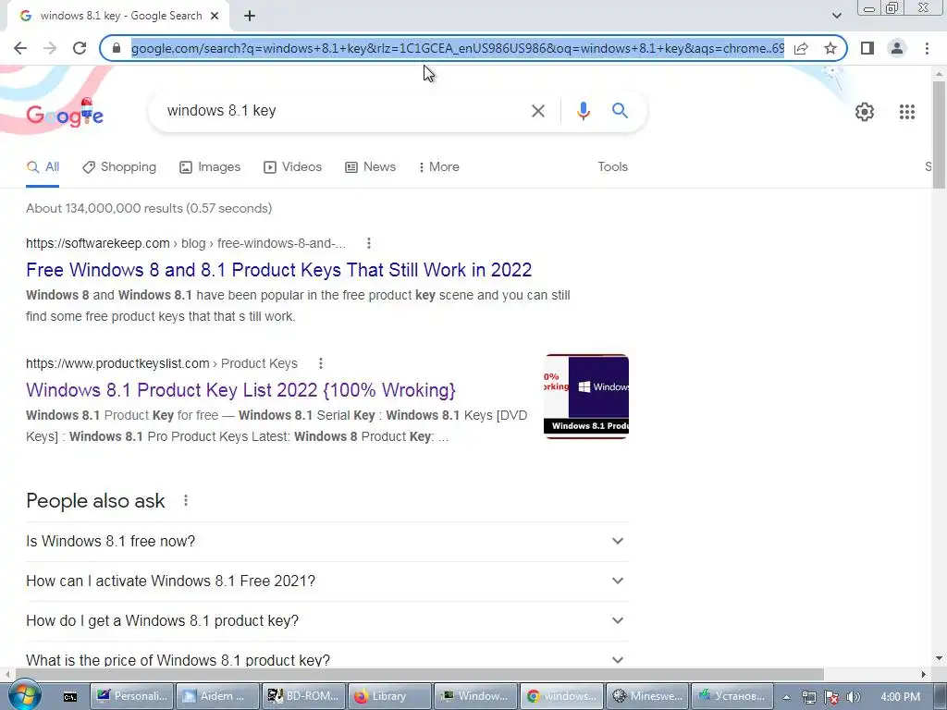Open the 4:00 PM taskbar clock

coord(900,697)
